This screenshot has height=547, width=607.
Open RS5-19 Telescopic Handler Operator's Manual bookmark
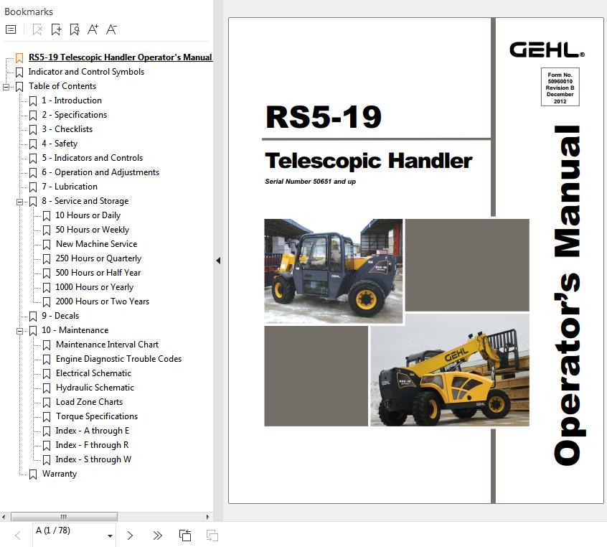tap(120, 57)
